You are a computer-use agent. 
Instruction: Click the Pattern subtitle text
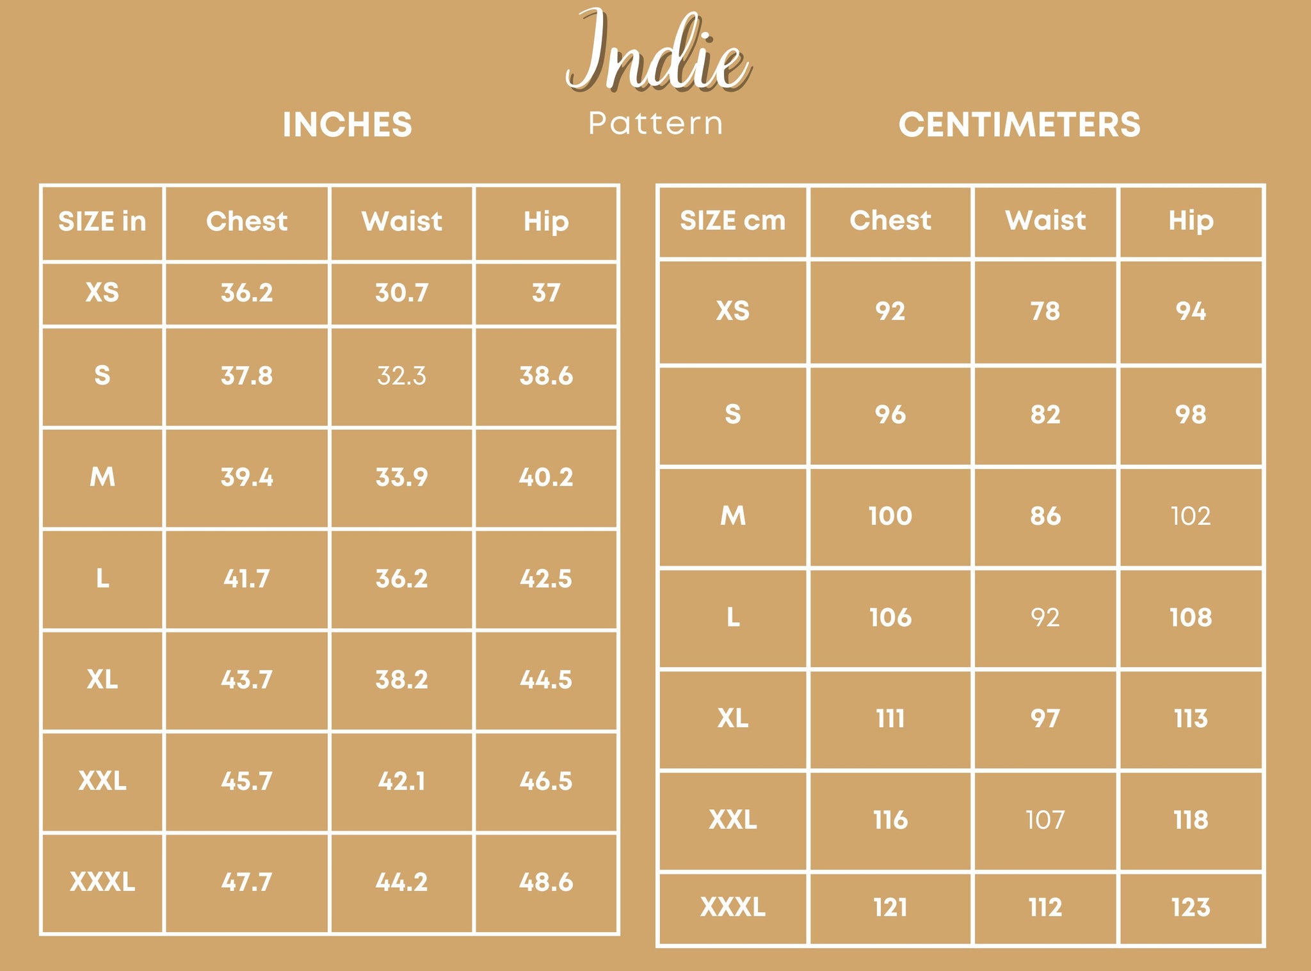coord(655,124)
